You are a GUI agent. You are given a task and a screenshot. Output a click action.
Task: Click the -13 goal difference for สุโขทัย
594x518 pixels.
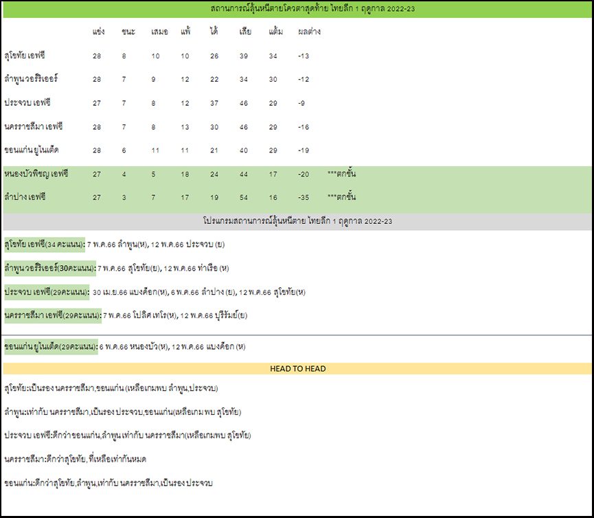click(304, 56)
